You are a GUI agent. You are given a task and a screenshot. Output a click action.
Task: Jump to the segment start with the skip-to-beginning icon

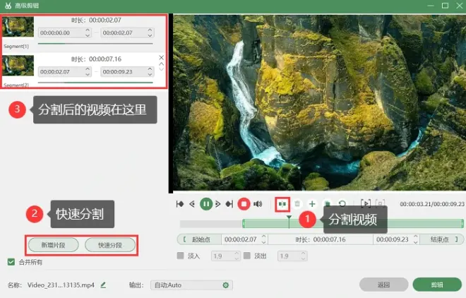[180, 204]
